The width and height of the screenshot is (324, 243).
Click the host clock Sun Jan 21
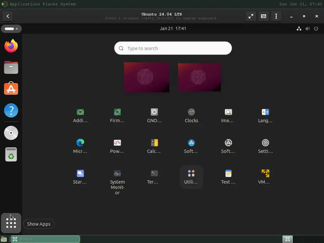tap(301, 4)
